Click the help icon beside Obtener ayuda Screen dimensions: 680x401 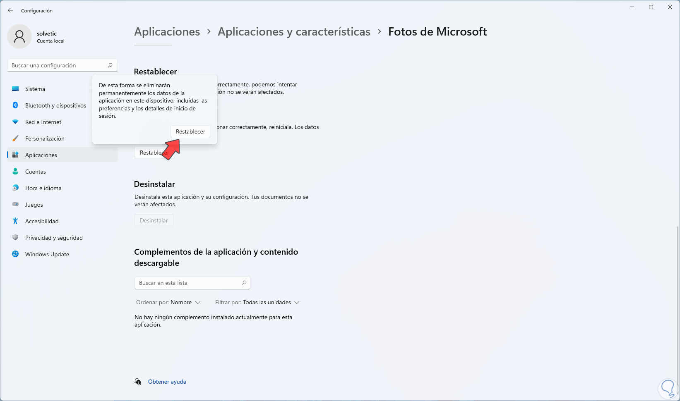pos(138,382)
